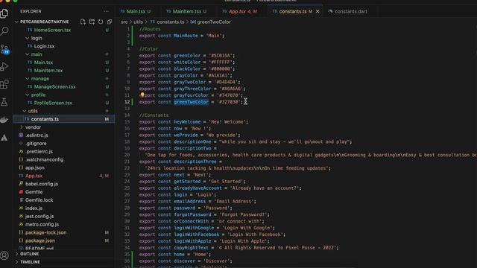The height and width of the screenshot is (268, 477).
Task: Click the copyRightText constant name
Action: coord(191,248)
